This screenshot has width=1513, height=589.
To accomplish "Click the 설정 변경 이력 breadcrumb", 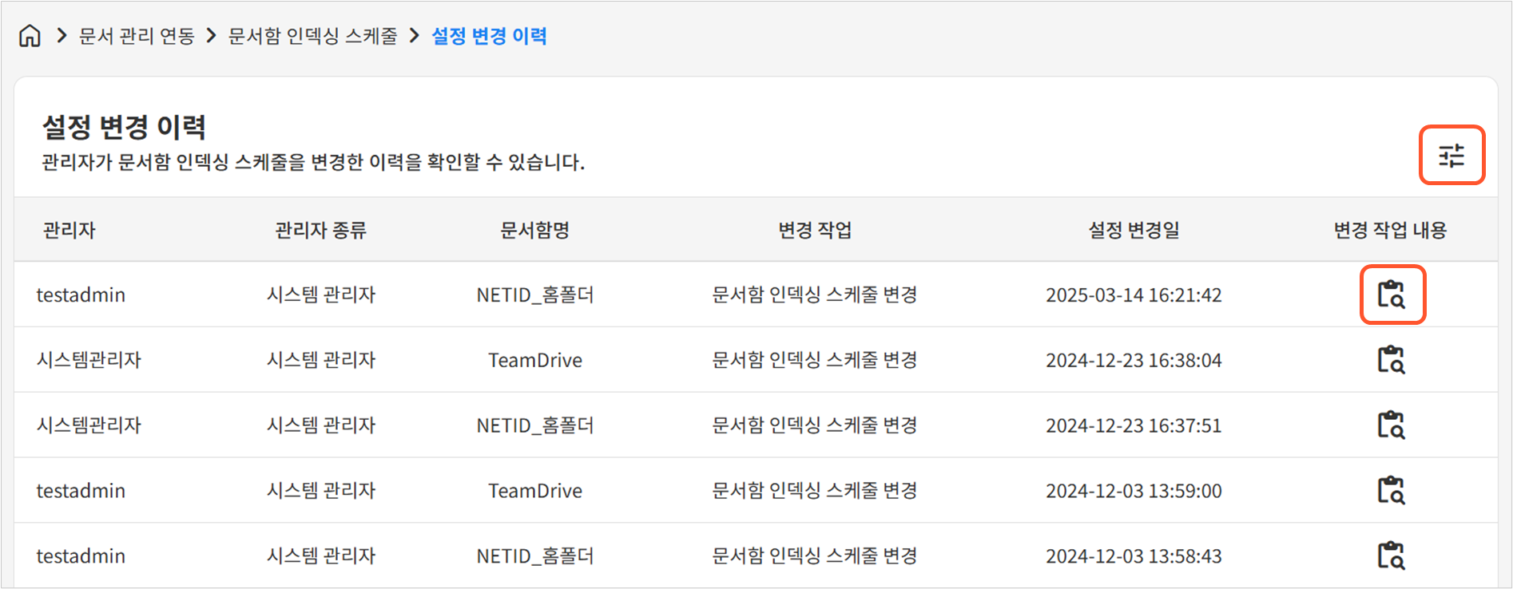I will (489, 36).
